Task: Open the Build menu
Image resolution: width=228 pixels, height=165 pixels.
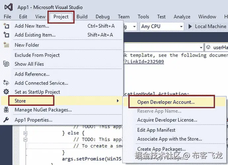Action: (82, 17)
